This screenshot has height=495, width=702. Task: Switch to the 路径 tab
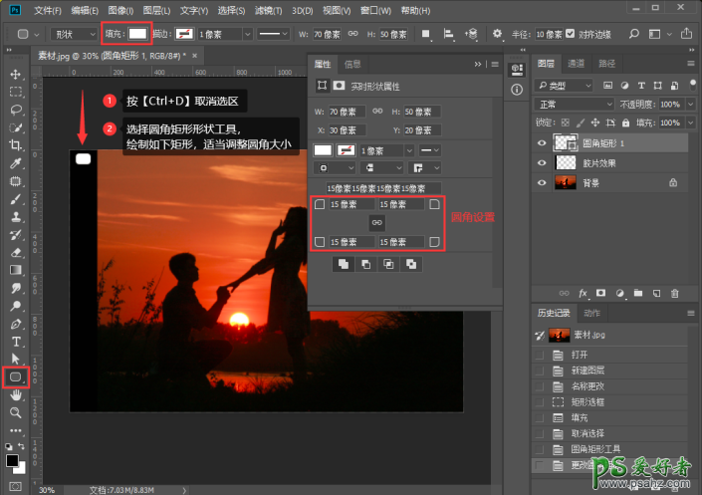pos(606,64)
